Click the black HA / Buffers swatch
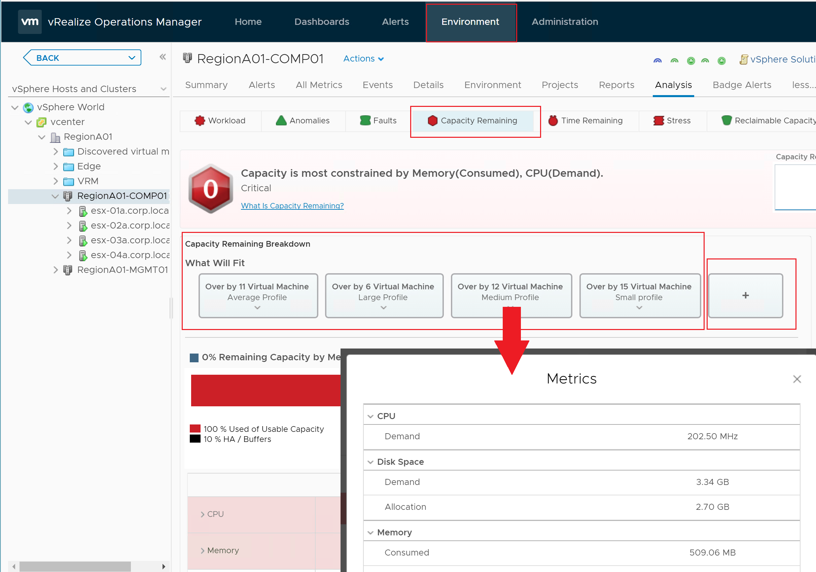 click(195, 439)
